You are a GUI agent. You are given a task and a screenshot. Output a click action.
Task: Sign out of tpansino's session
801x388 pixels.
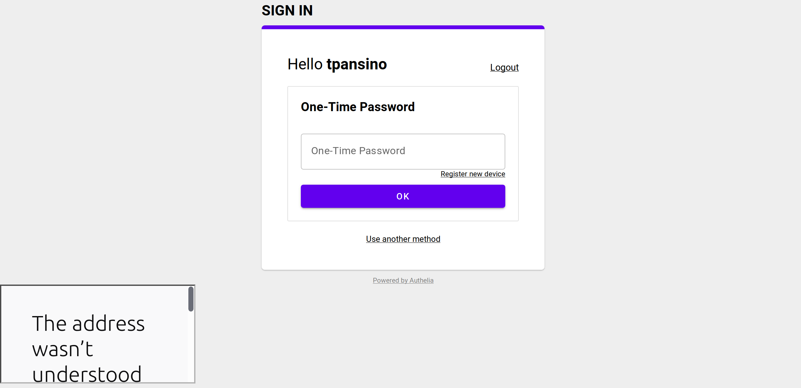coord(504,67)
